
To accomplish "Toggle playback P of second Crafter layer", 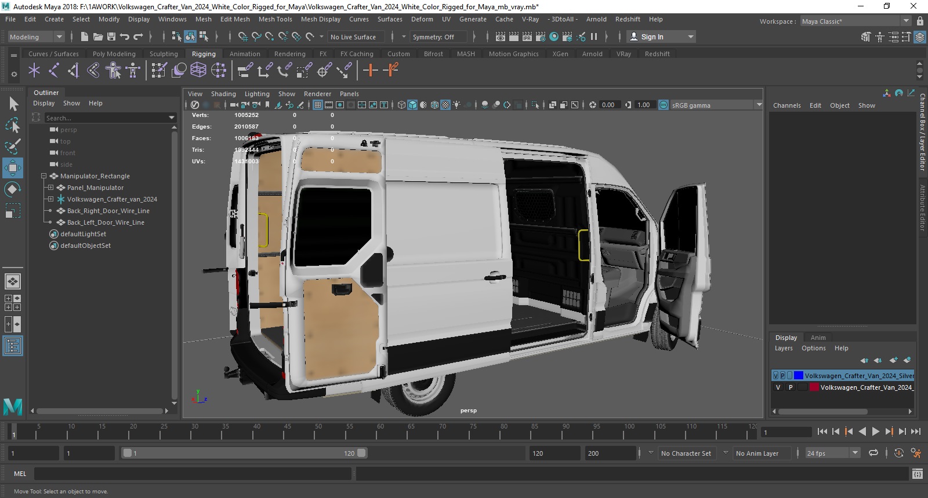I will 790,387.
